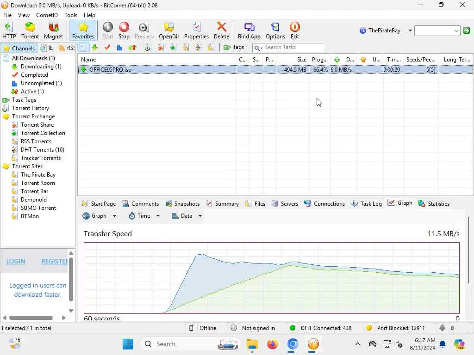Open task Properties from the toolbar
Image resolution: width=474 pixels, height=355 pixels.
coord(196,31)
